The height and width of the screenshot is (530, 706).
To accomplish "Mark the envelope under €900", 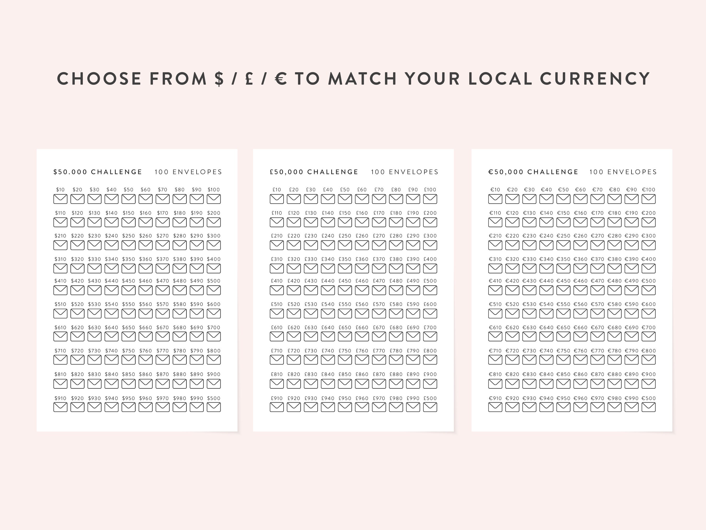I will pos(649,383).
